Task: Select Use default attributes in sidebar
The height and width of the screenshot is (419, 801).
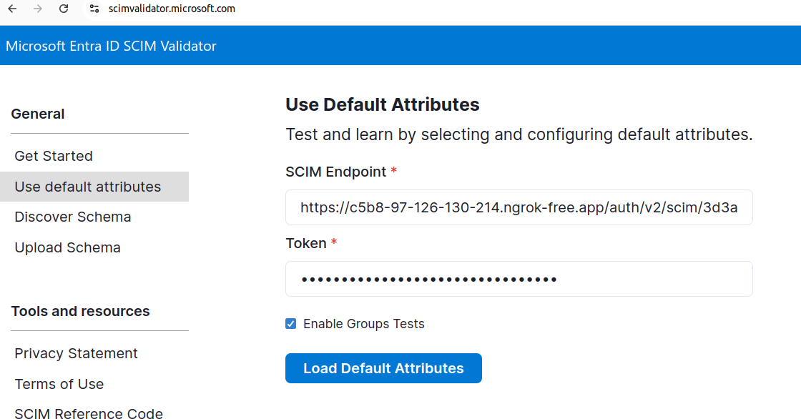Action: 94,187
